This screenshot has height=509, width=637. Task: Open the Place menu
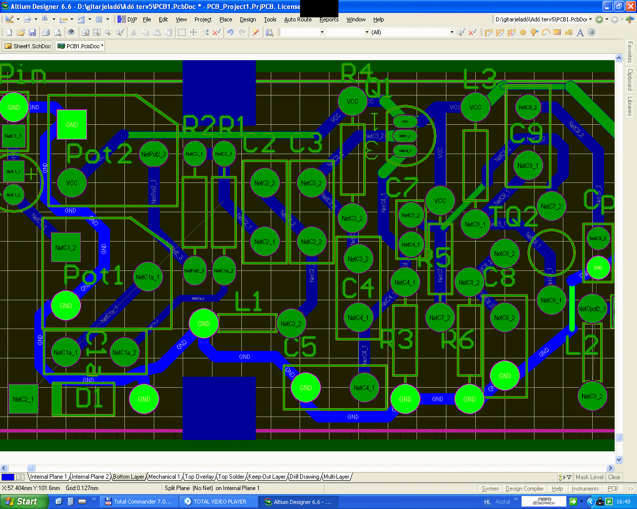click(x=225, y=19)
